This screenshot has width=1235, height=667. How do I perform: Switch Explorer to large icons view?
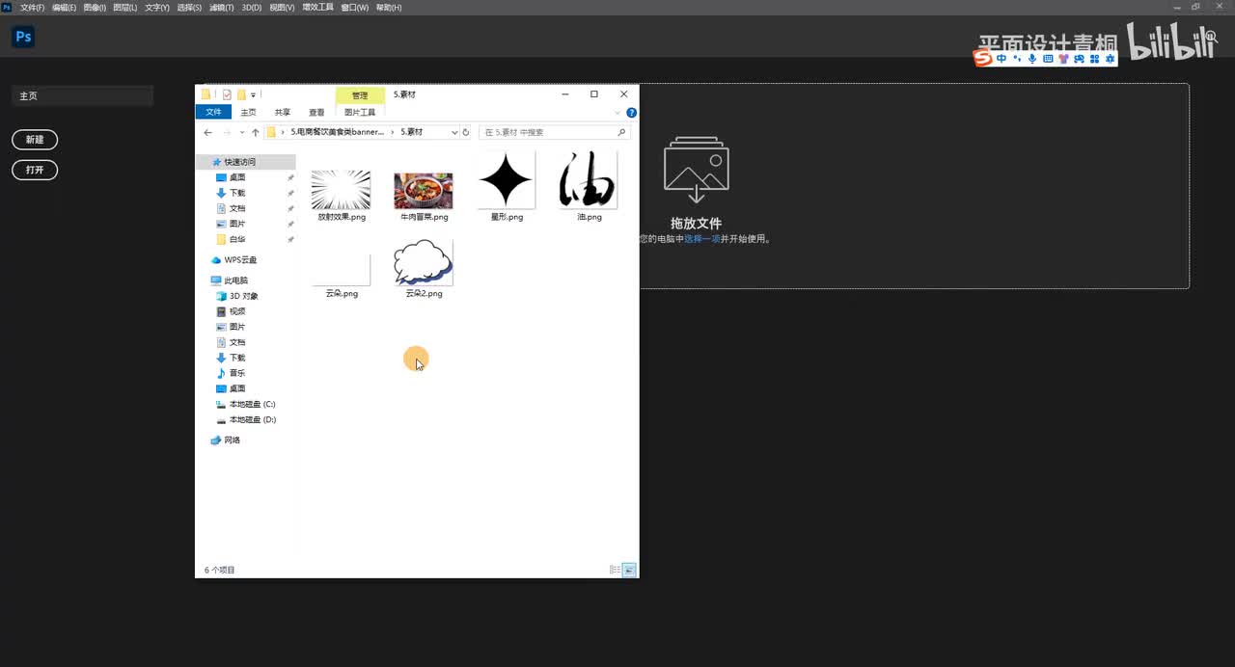[629, 570]
